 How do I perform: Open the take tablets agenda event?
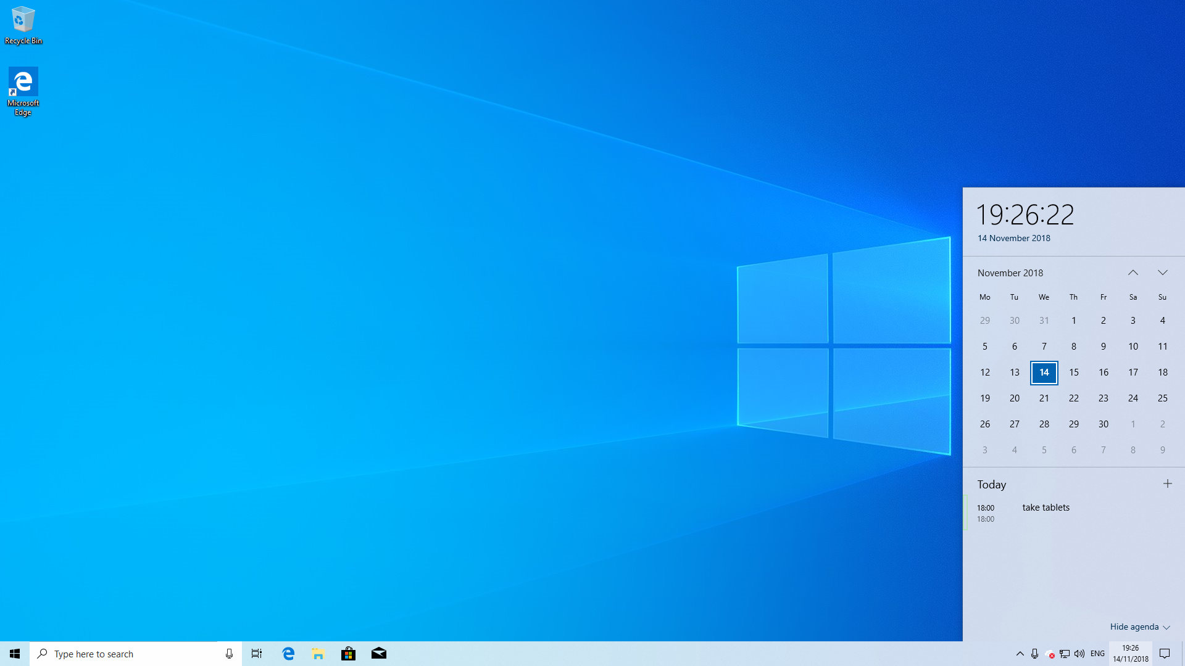click(x=1046, y=508)
